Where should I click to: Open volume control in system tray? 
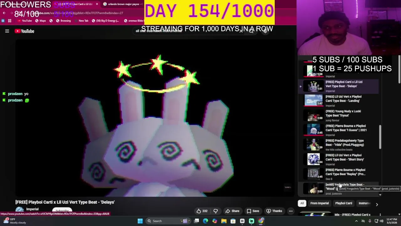click(x=382, y=221)
